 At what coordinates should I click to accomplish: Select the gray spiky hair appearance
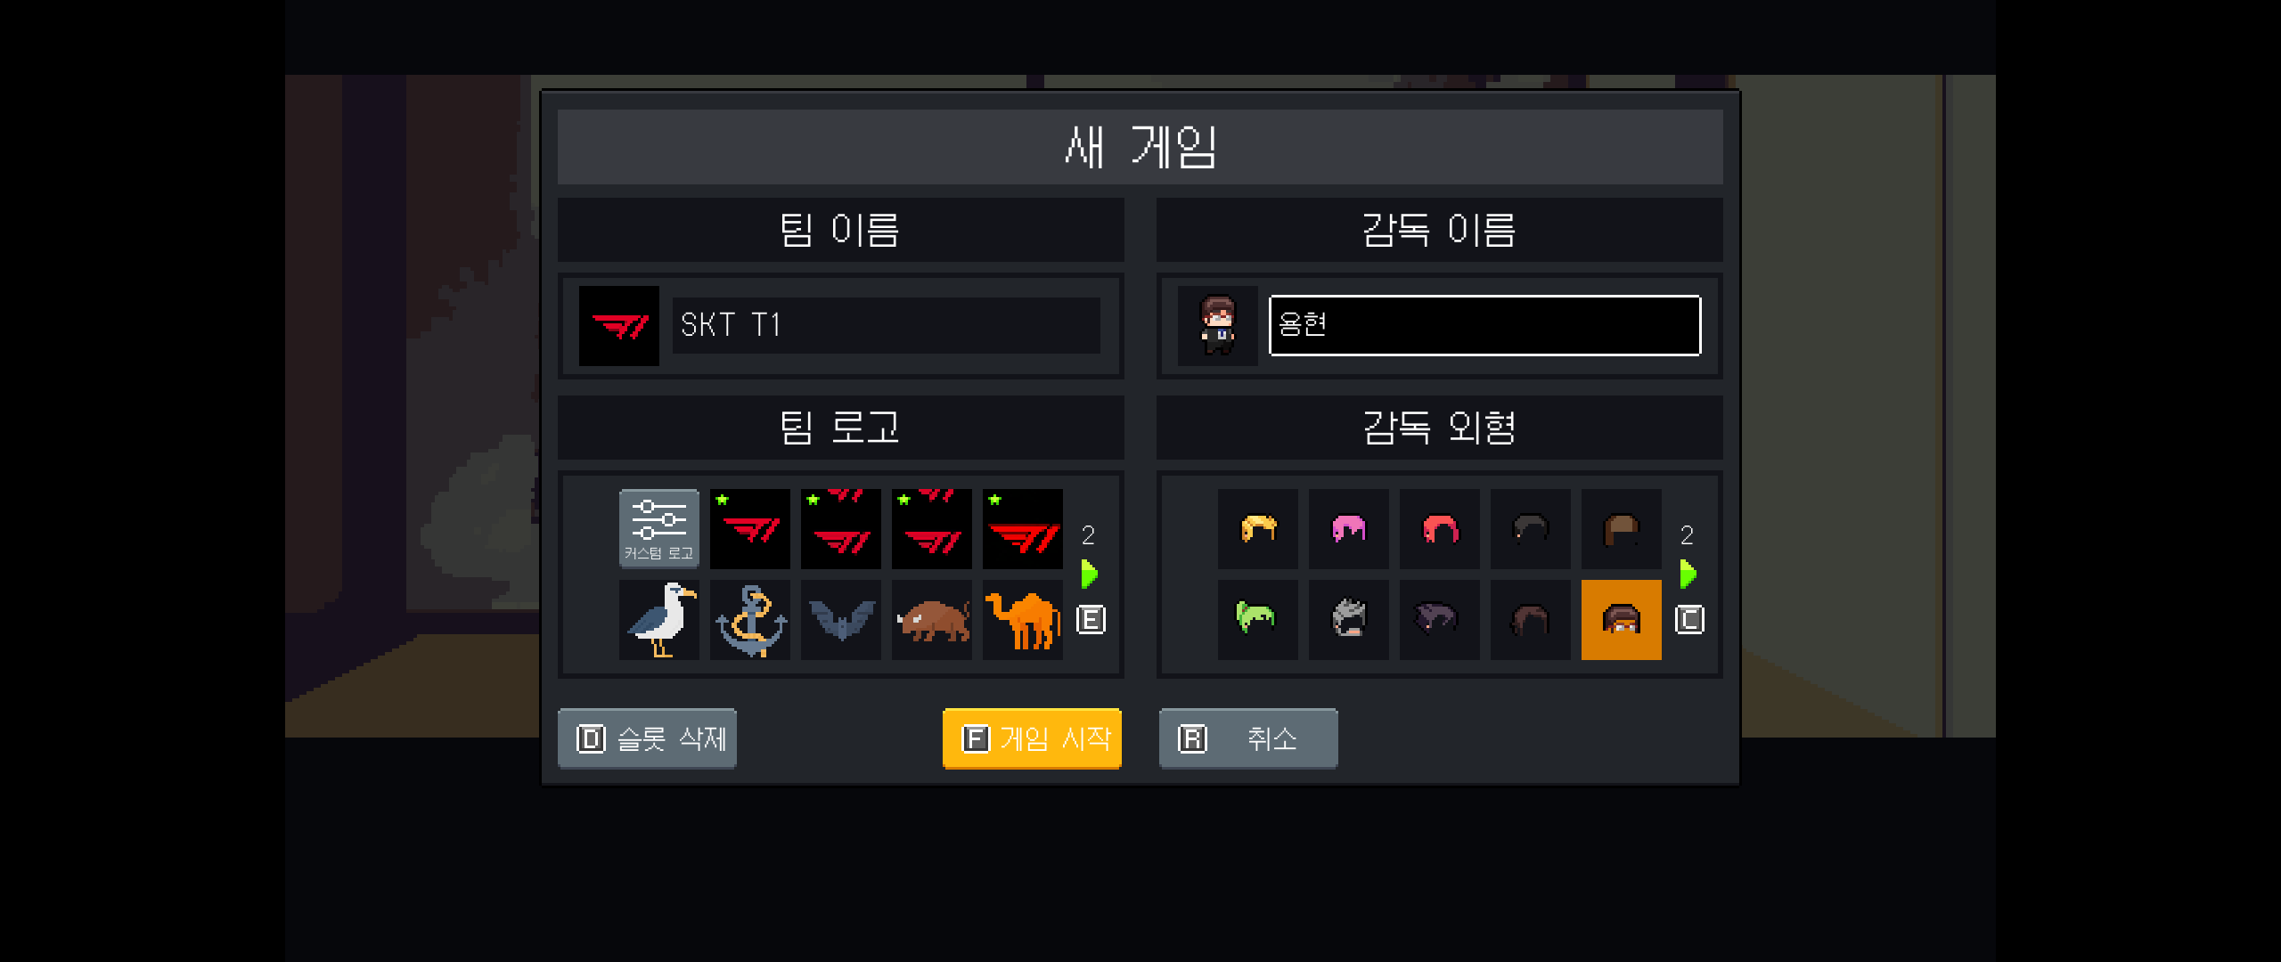tap(1348, 620)
